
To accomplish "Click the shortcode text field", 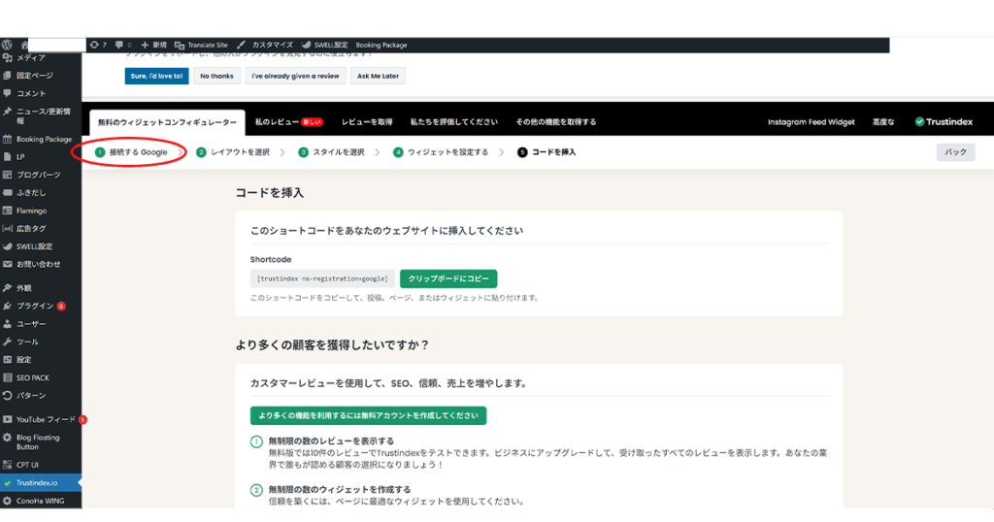I will coord(321,278).
